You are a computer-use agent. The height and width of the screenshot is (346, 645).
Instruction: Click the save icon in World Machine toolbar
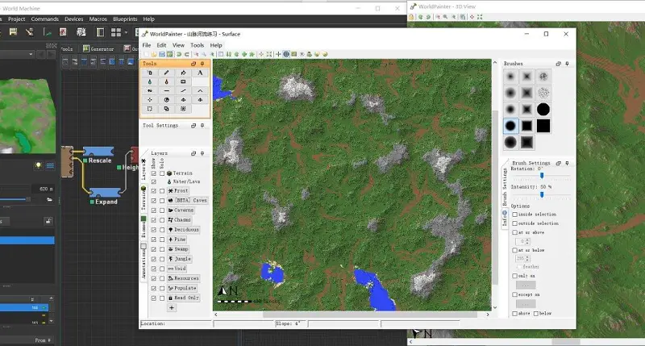(13, 31)
